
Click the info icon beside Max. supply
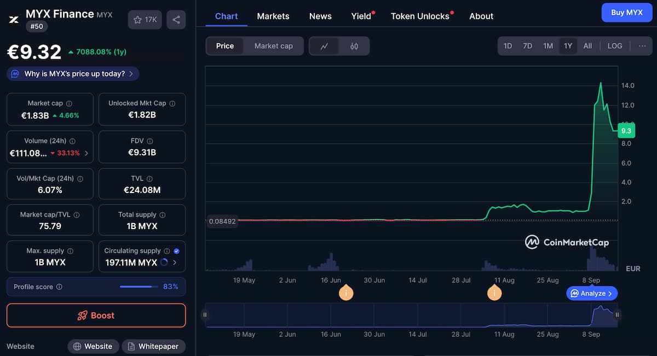pos(70,251)
